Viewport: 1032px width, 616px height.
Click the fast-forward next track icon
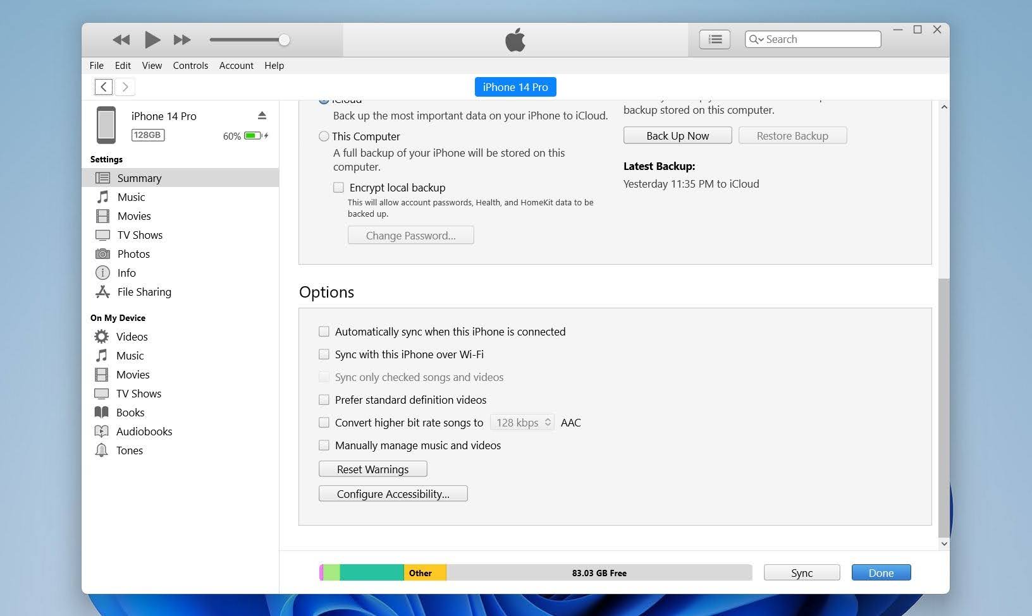pyautogui.click(x=182, y=40)
